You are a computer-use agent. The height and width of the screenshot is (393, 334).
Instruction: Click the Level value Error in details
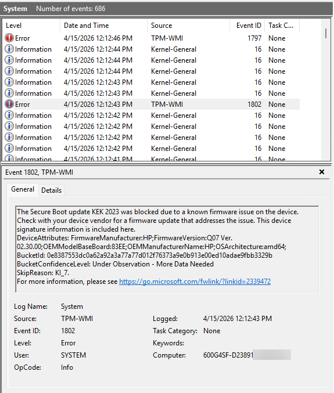[68, 343]
